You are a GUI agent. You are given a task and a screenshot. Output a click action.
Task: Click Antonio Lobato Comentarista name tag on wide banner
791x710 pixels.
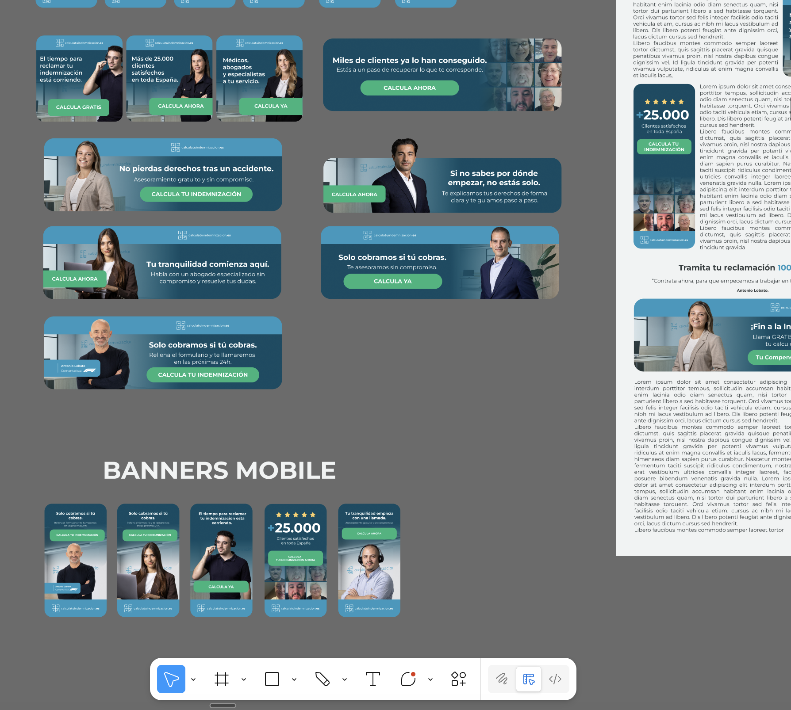(x=73, y=368)
